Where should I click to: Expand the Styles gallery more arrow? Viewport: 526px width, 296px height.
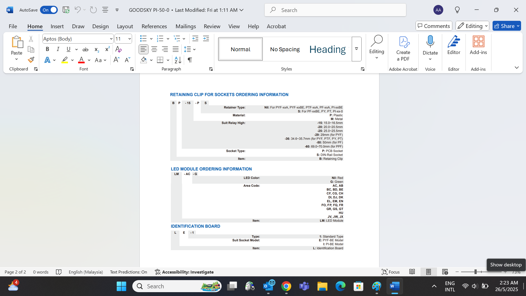tap(356, 49)
